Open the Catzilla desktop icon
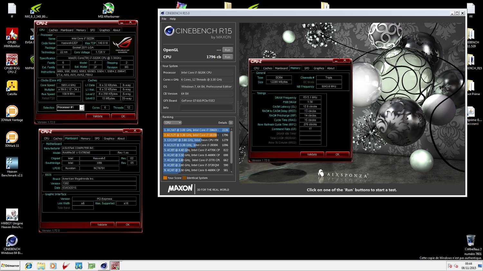This screenshot has height=271, width=483. pos(12,88)
